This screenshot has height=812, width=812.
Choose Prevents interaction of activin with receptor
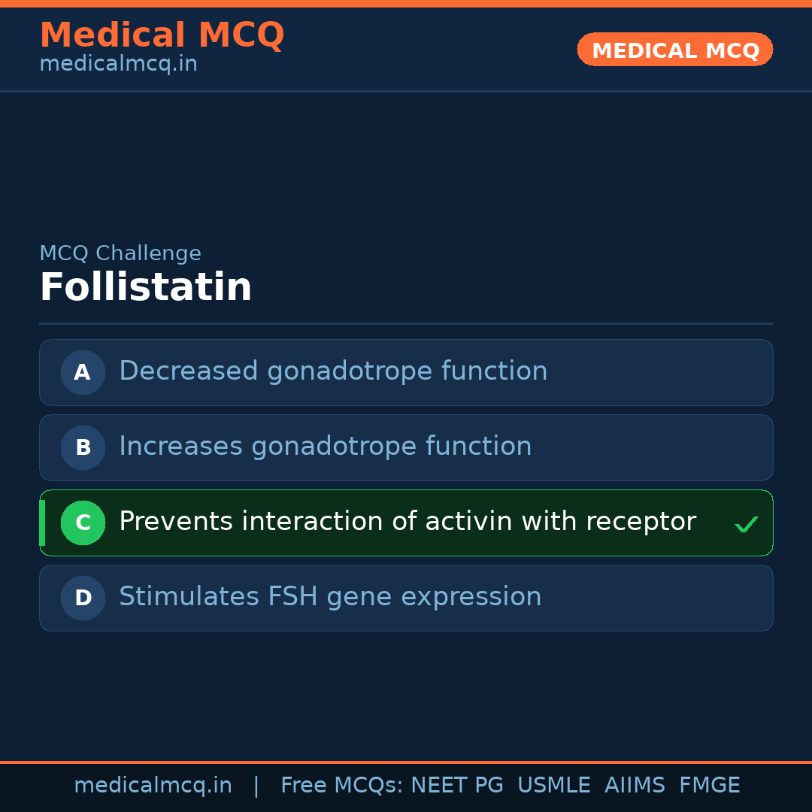click(407, 522)
